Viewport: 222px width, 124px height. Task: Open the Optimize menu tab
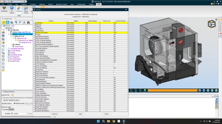pos(42,4)
